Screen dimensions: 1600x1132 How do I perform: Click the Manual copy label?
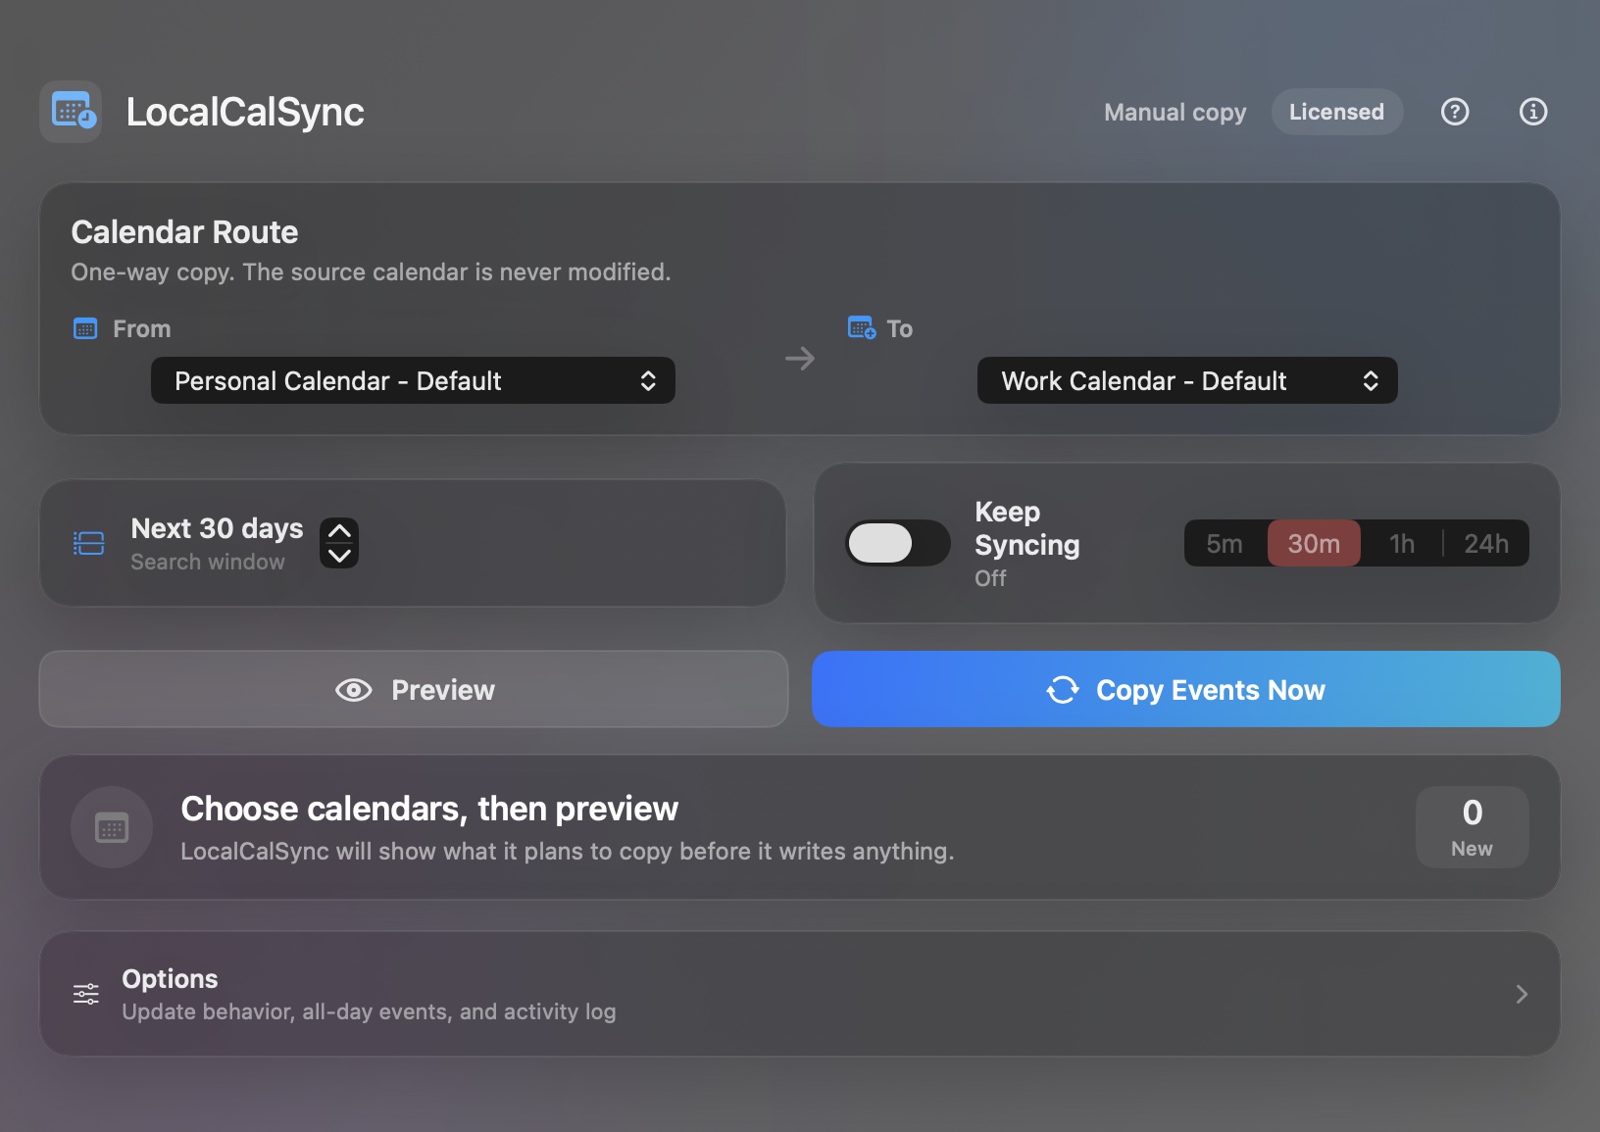pos(1175,113)
